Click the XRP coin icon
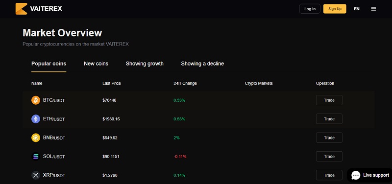Viewport: 392px width, 184px height. coord(36,175)
